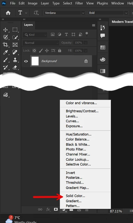Screen dimensions: 133x223
Task: Expand the right icon dock chevron
Action: tap(100, 19)
